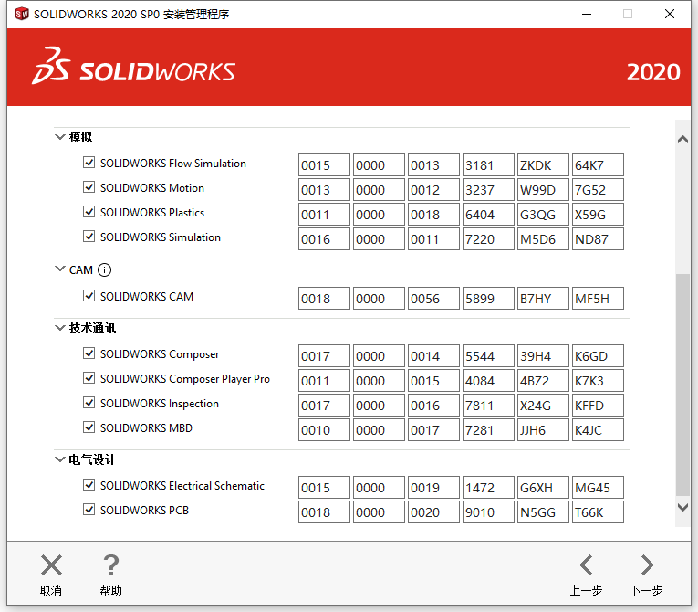The image size is (698, 612).
Task: Toggle SOLIDWORKS Plastics checkbox
Action: pos(89,211)
